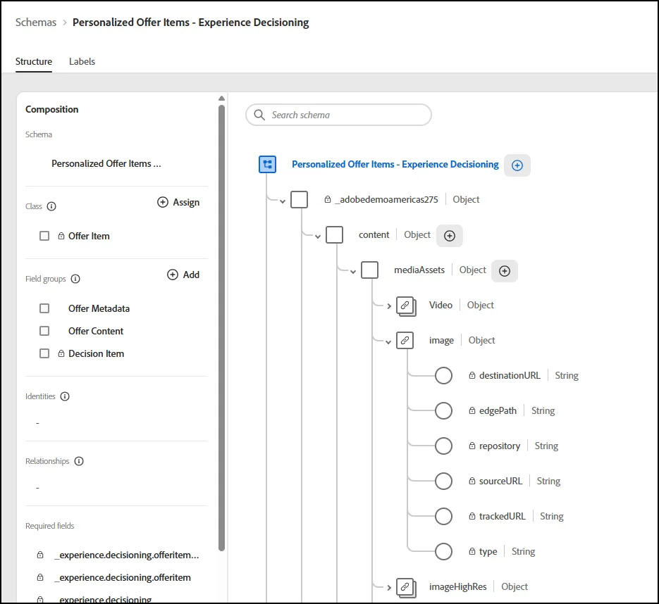
Task: Check the Offer Metadata field group checkbox
Action: [x=44, y=308]
